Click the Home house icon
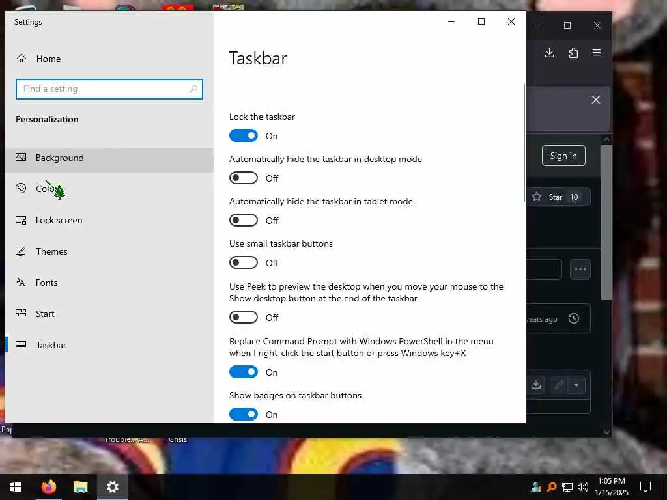The width and height of the screenshot is (667, 500). tap(21, 58)
